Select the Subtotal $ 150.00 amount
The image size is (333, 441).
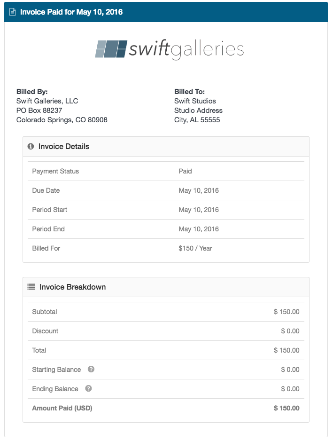287,312
